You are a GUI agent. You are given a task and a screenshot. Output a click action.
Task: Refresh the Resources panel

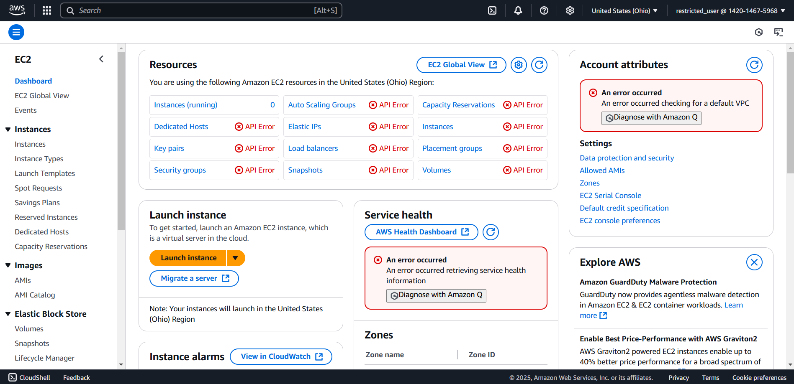(539, 65)
